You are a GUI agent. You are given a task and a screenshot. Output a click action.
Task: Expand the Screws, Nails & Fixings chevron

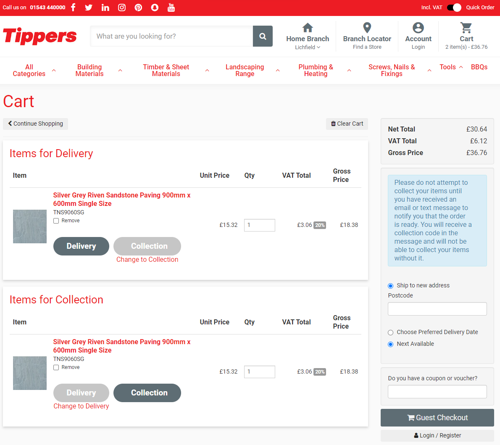429,71
